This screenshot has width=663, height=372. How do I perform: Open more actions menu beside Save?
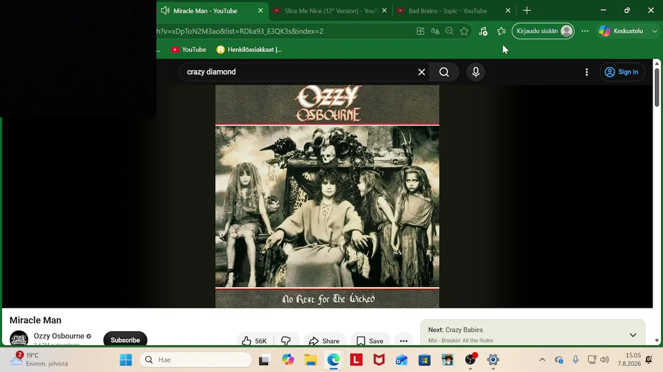(403, 341)
